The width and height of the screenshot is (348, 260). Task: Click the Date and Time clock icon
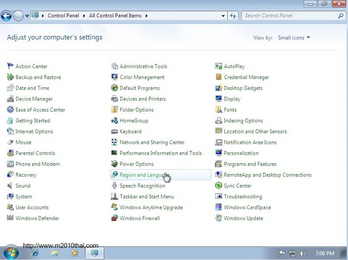pos(10,87)
